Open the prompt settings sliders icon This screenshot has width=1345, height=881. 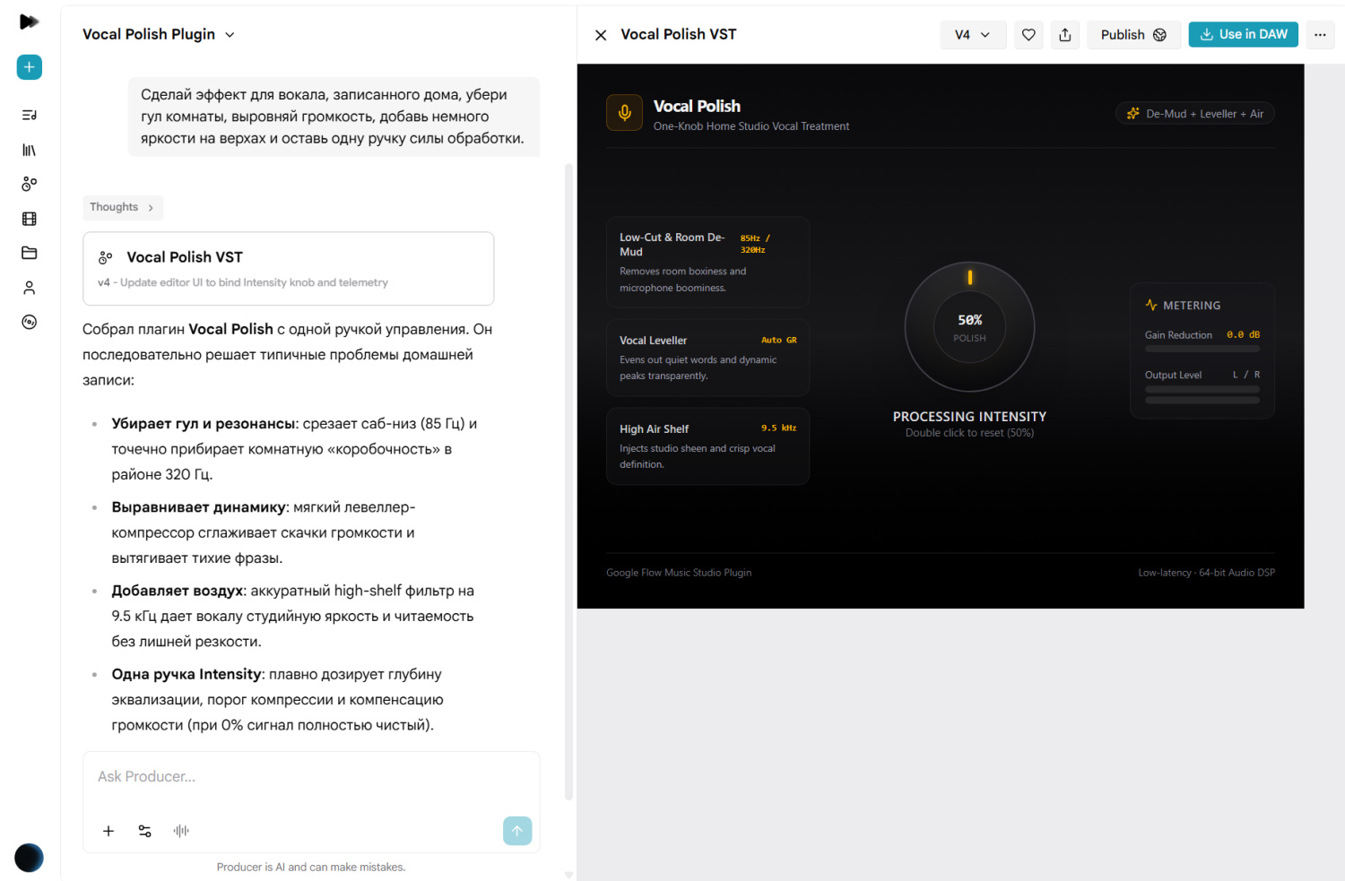click(145, 831)
